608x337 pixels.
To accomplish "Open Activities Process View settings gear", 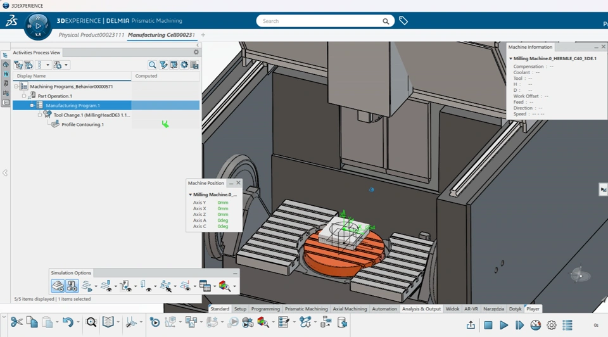I will click(196, 52).
